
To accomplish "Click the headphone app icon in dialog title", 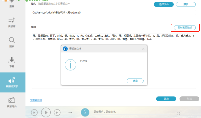I will pos(65,49).
